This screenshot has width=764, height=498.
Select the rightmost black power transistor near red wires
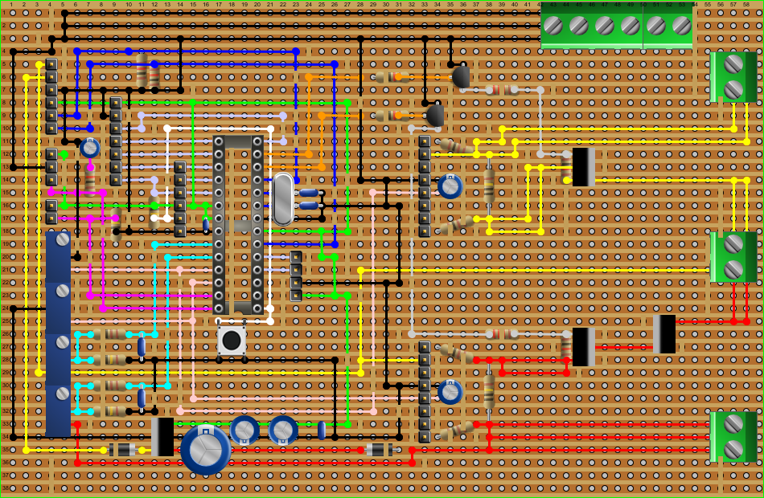[x=664, y=334]
